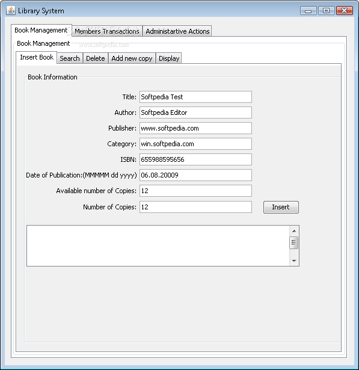This screenshot has height=370, width=359.
Task: Click the "Book Information" group heading
Action: coord(52,77)
